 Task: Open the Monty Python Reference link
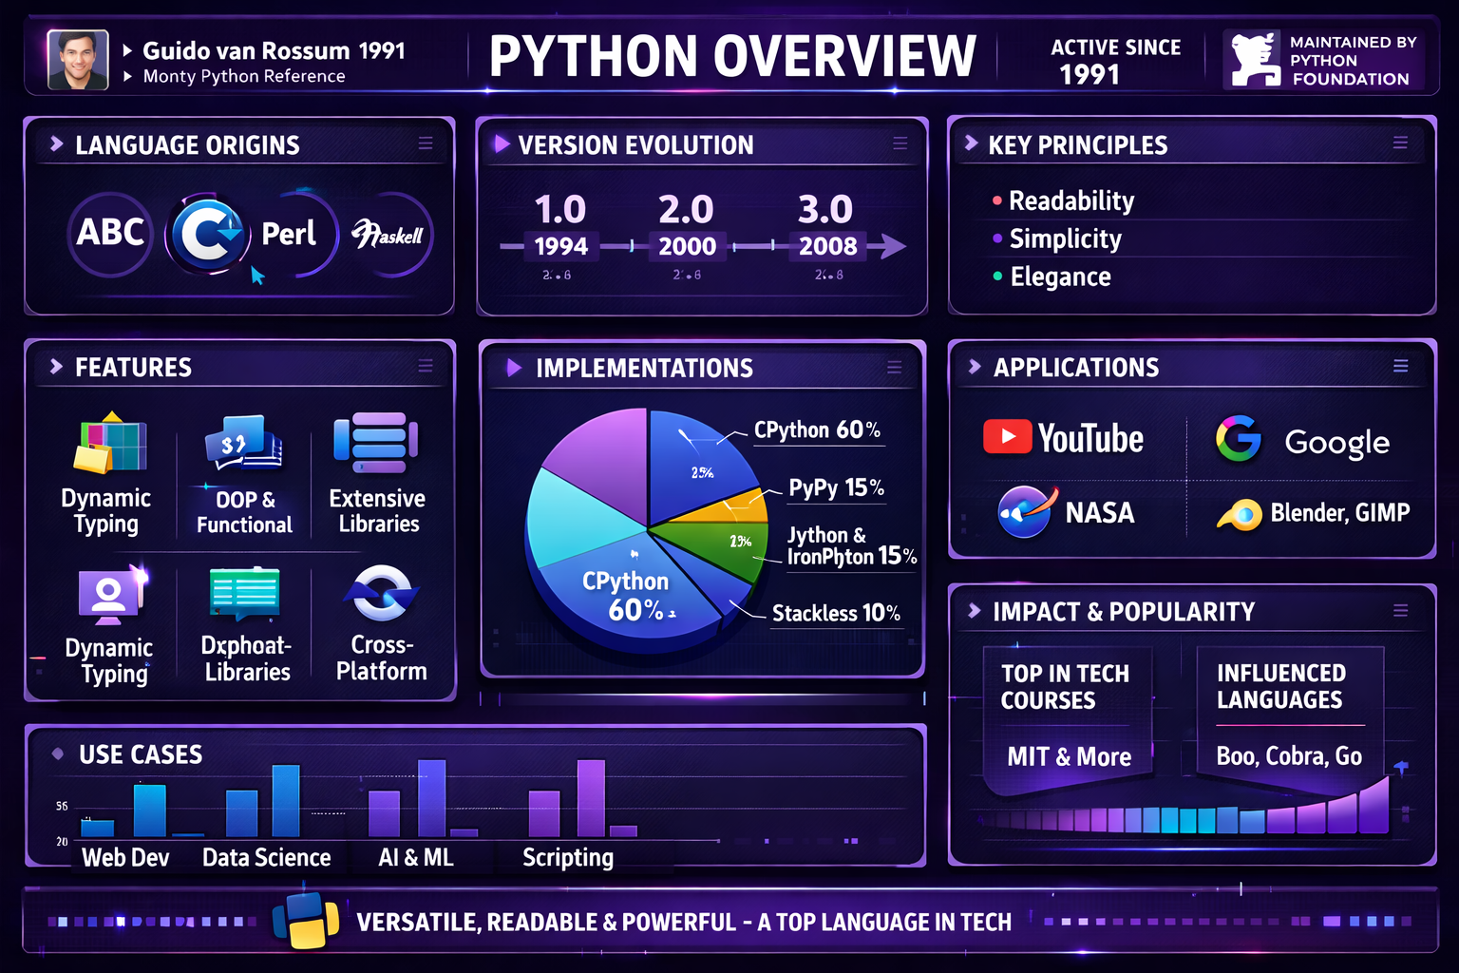coord(244,76)
